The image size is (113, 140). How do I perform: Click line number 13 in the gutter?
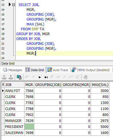tap(3, 5)
